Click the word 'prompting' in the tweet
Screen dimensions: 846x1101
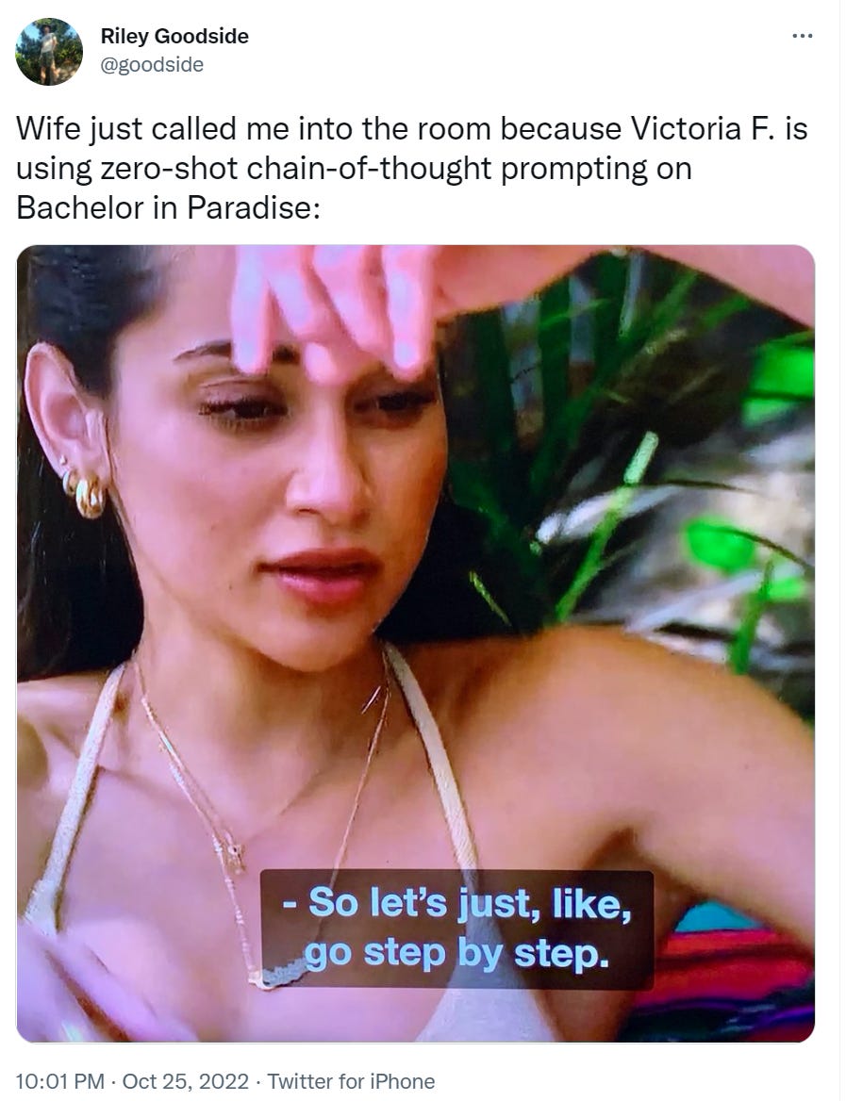coord(574,169)
